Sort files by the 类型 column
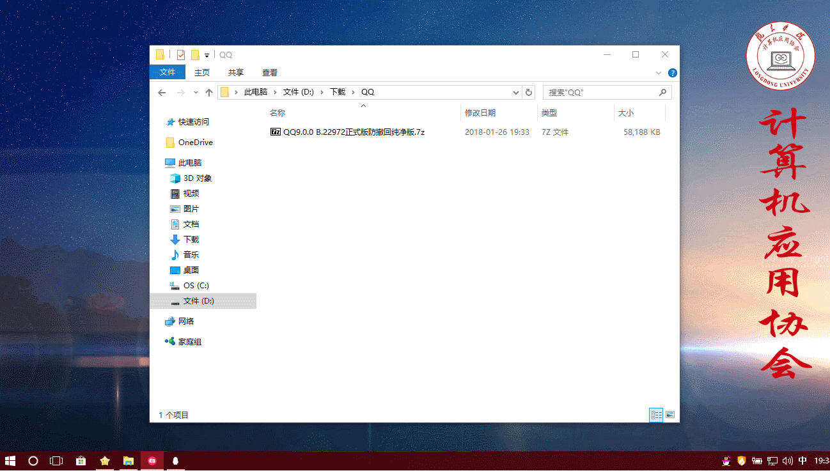This screenshot has height=473, width=830. [576, 113]
